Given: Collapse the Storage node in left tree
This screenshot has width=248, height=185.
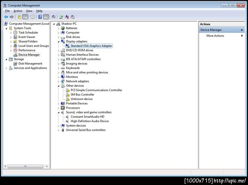Looking at the screenshot, I should 7,59.
